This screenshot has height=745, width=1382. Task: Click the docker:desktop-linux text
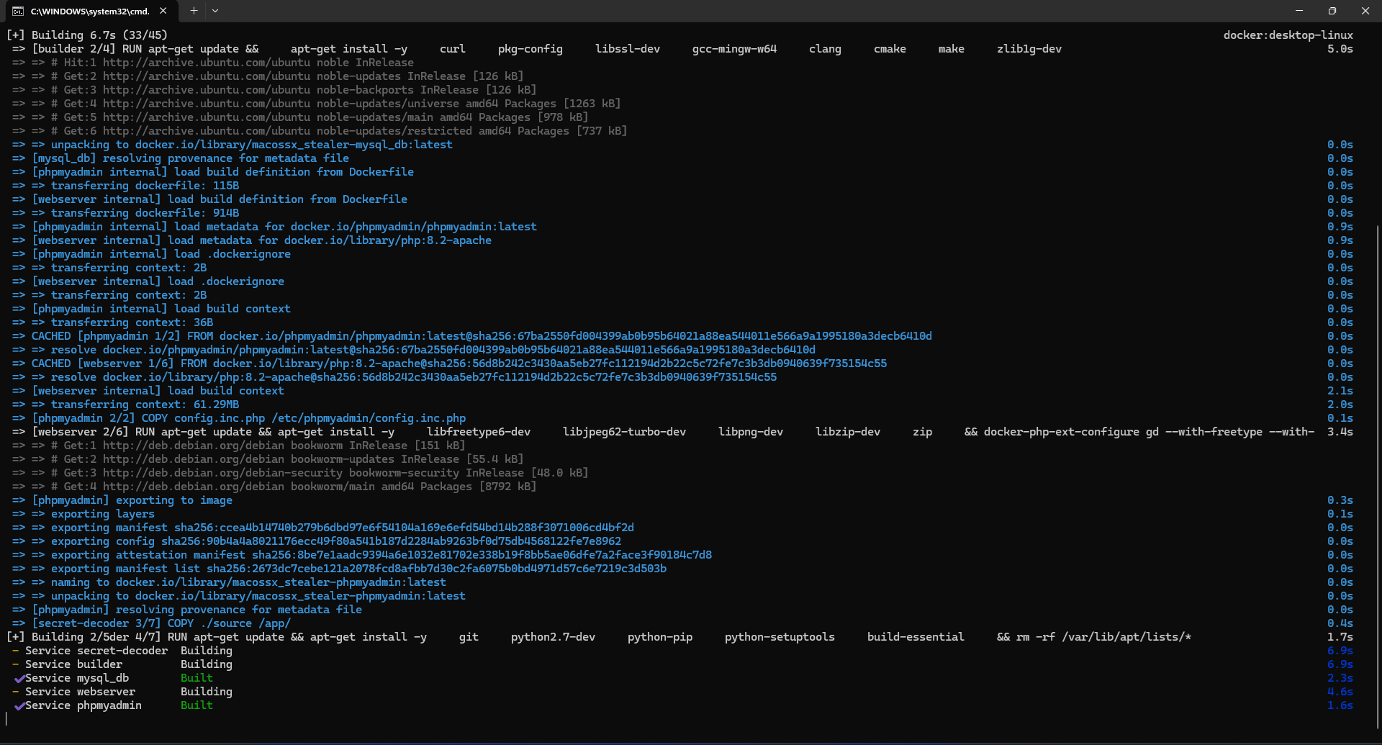pyautogui.click(x=1288, y=35)
